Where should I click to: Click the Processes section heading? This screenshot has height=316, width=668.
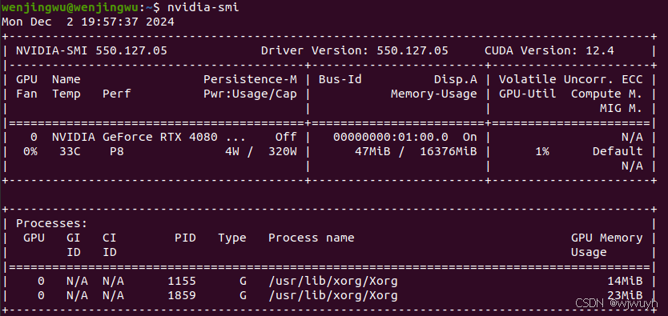51,223
